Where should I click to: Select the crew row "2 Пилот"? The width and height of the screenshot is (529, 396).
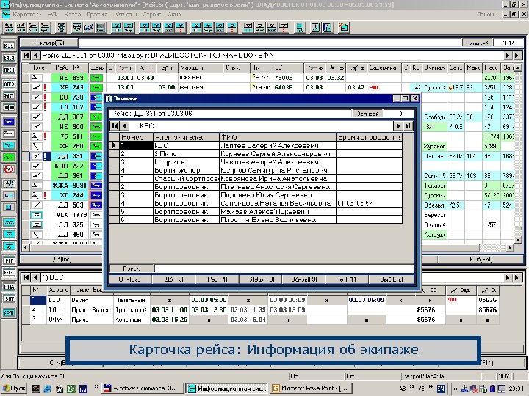[256, 153]
